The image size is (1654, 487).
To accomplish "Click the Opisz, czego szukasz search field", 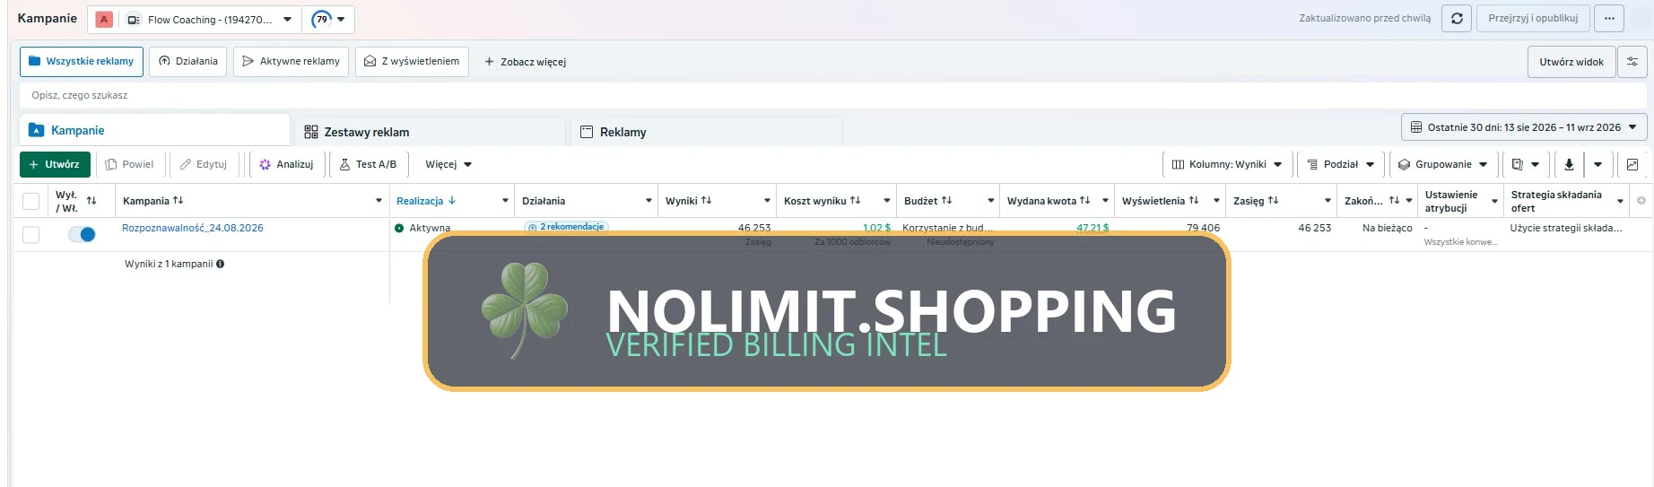I will pos(833,95).
